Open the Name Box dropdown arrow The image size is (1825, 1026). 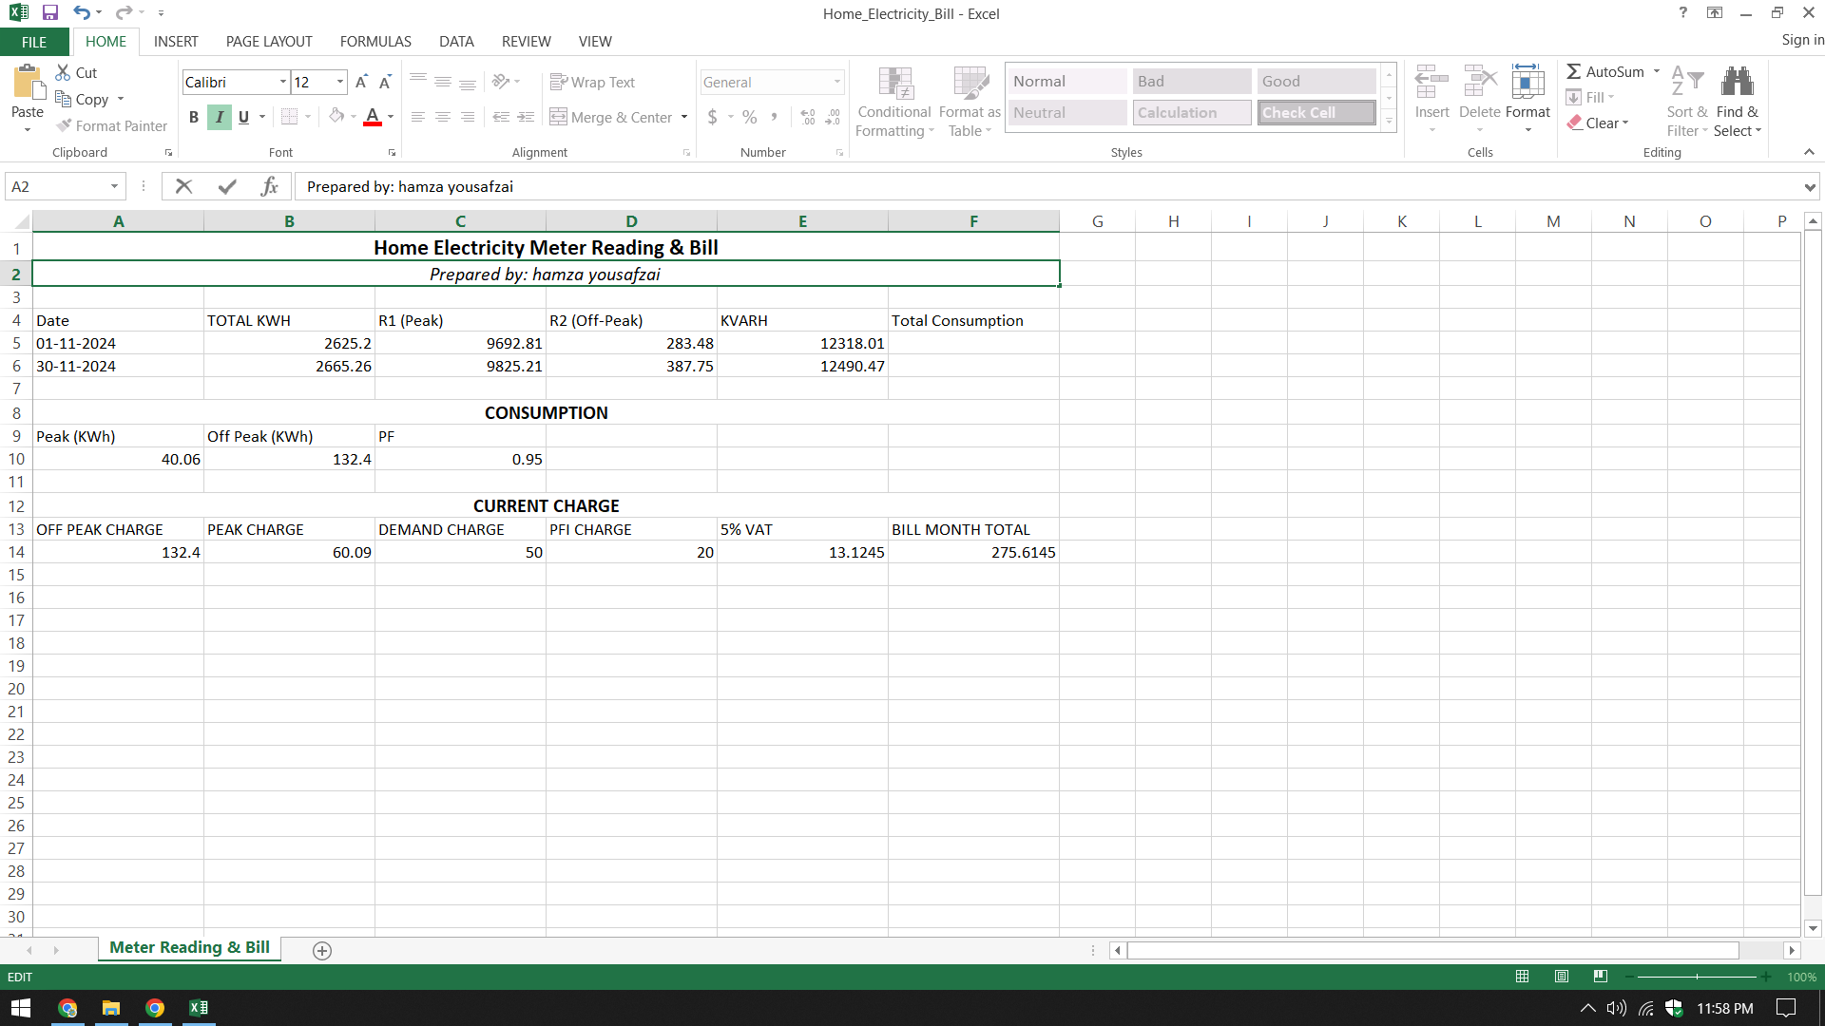coord(115,186)
